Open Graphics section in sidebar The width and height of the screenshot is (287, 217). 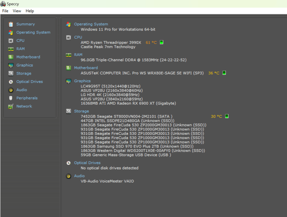tap(25, 65)
